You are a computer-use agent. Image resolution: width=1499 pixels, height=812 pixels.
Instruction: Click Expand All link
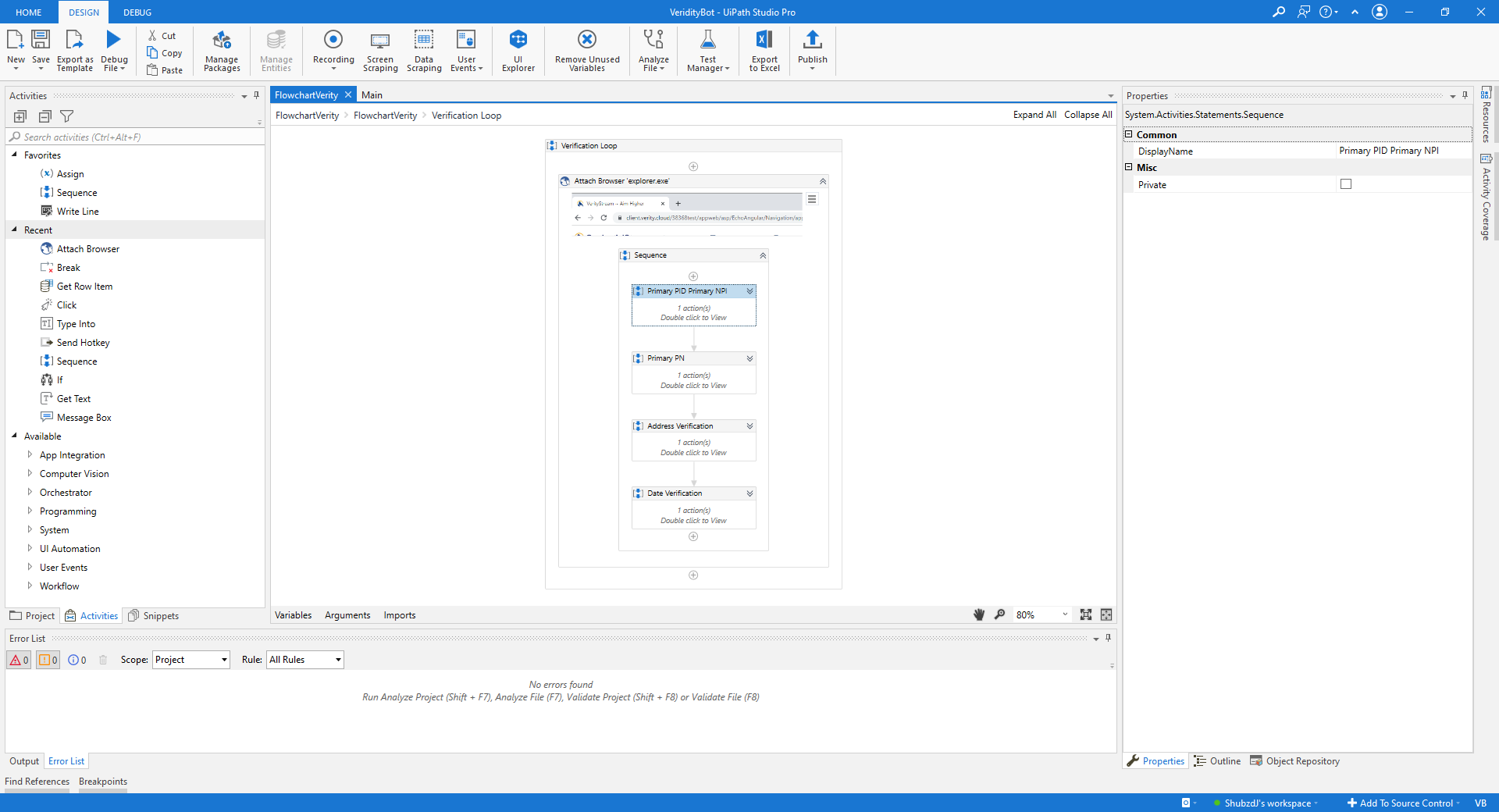(1034, 115)
